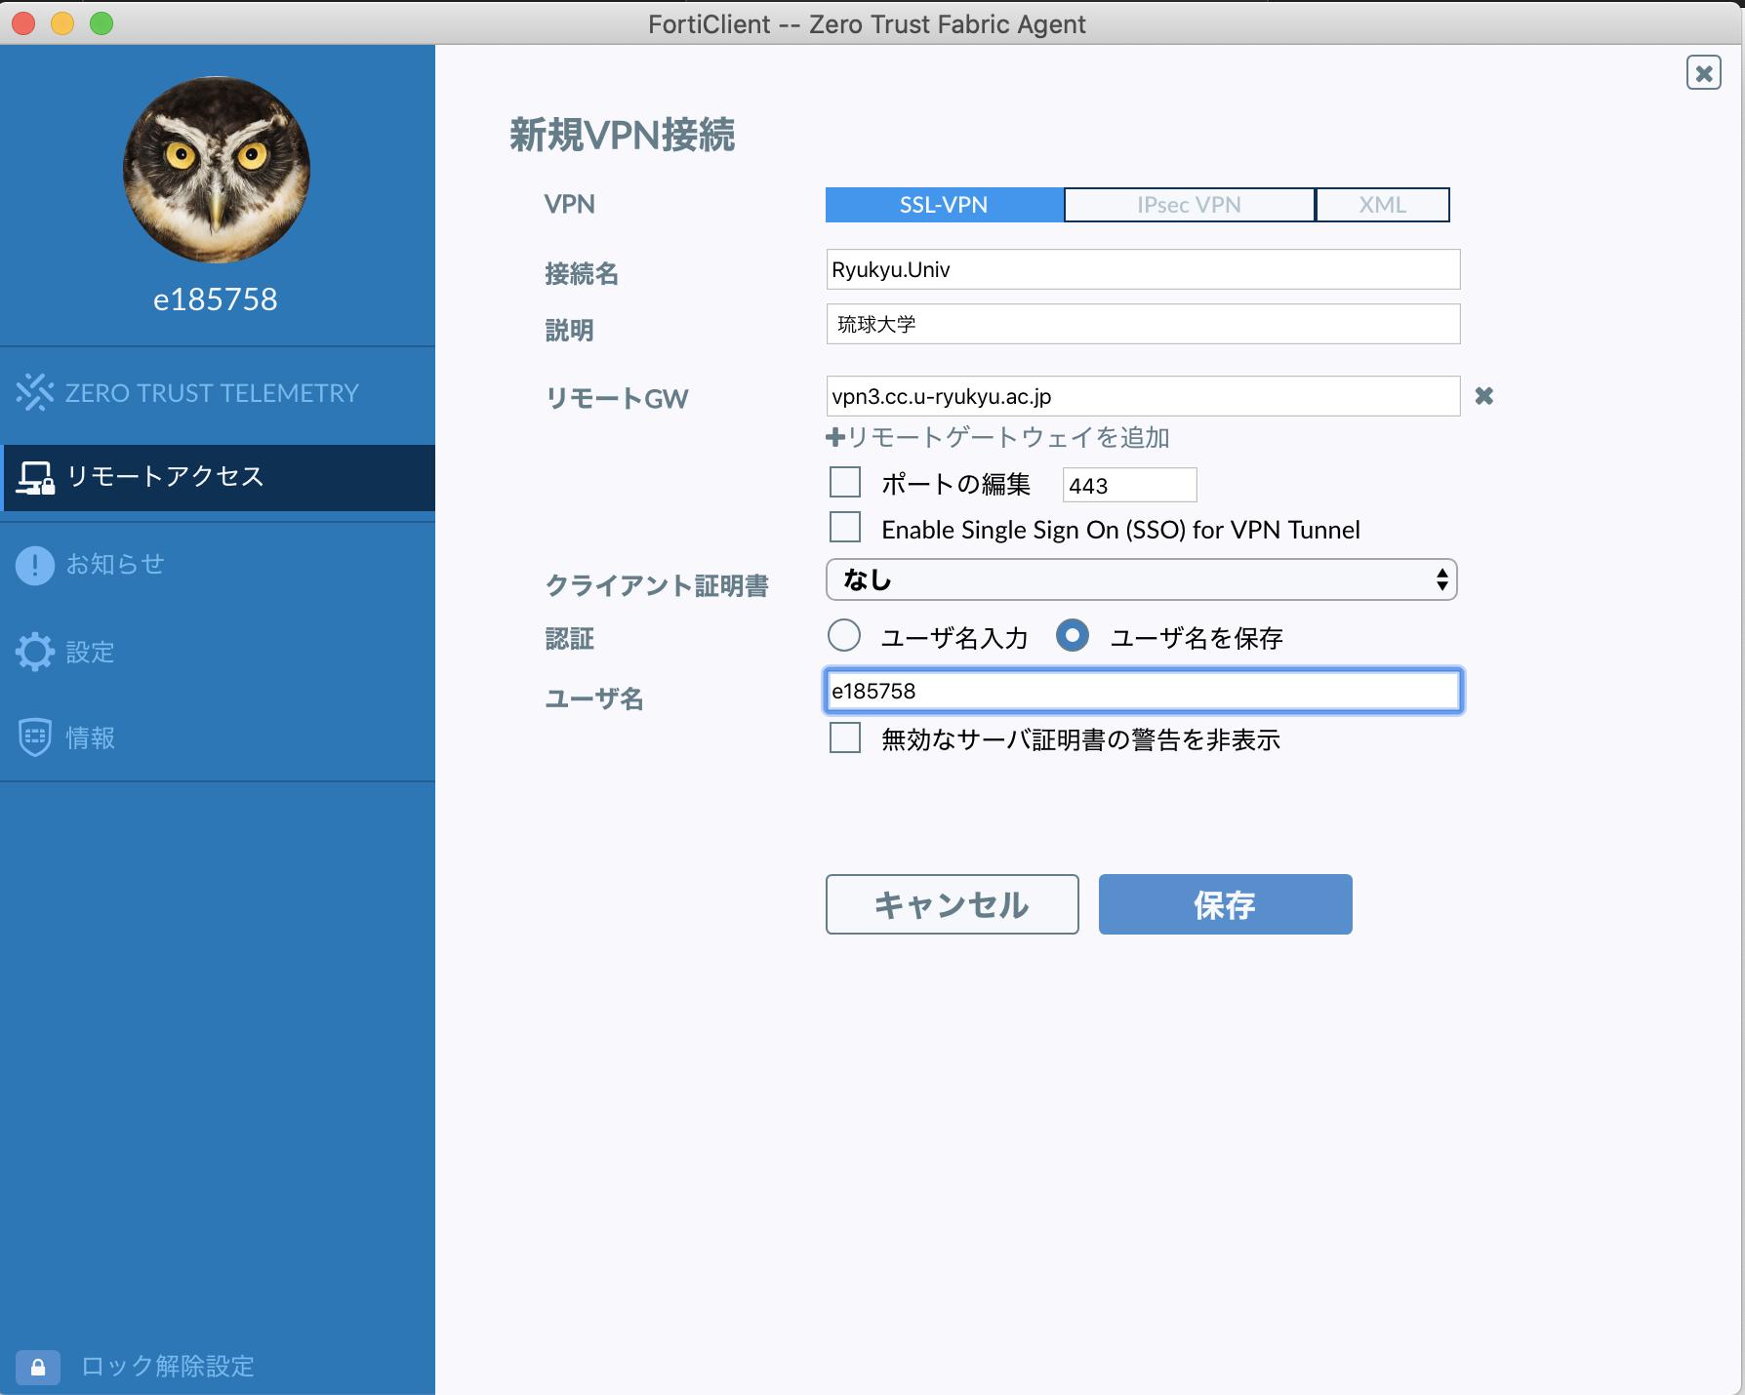Click the macOS yellow minimize button
The width and height of the screenshot is (1745, 1395).
[62, 23]
